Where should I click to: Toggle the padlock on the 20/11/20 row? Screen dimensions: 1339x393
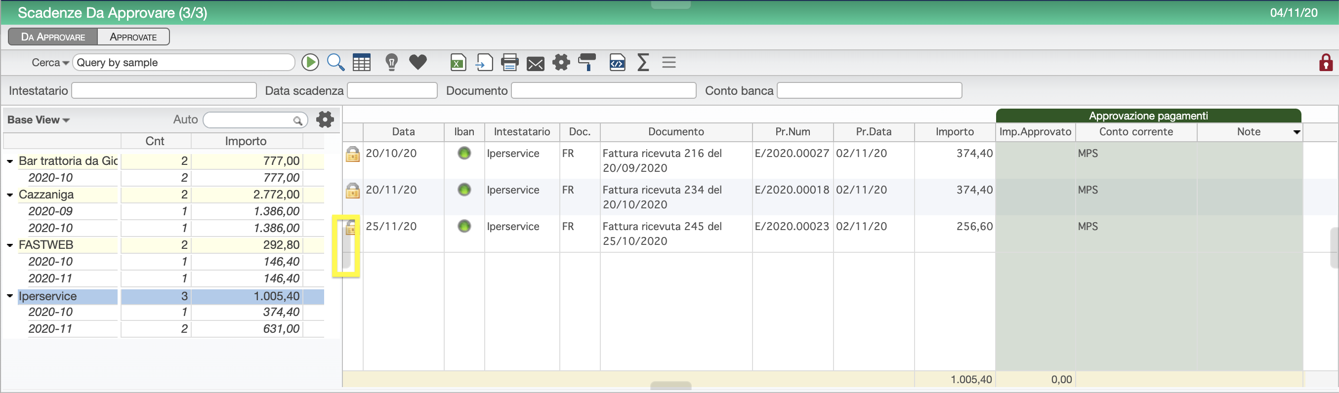pyautogui.click(x=352, y=190)
